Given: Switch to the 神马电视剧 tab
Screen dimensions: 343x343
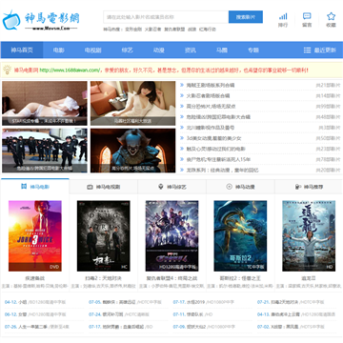Looking at the screenshot, I should point(103,187).
